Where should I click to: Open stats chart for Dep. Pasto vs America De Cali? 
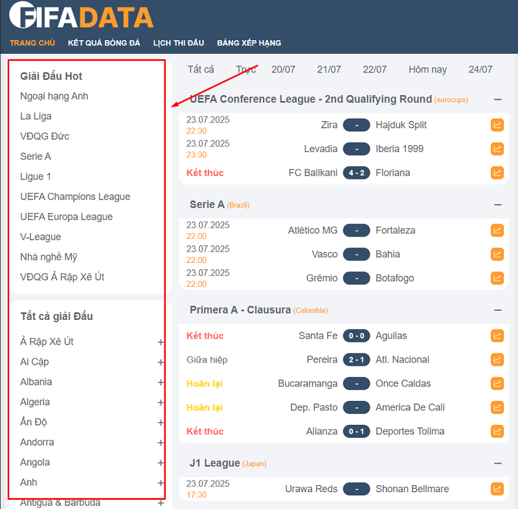coord(497,407)
